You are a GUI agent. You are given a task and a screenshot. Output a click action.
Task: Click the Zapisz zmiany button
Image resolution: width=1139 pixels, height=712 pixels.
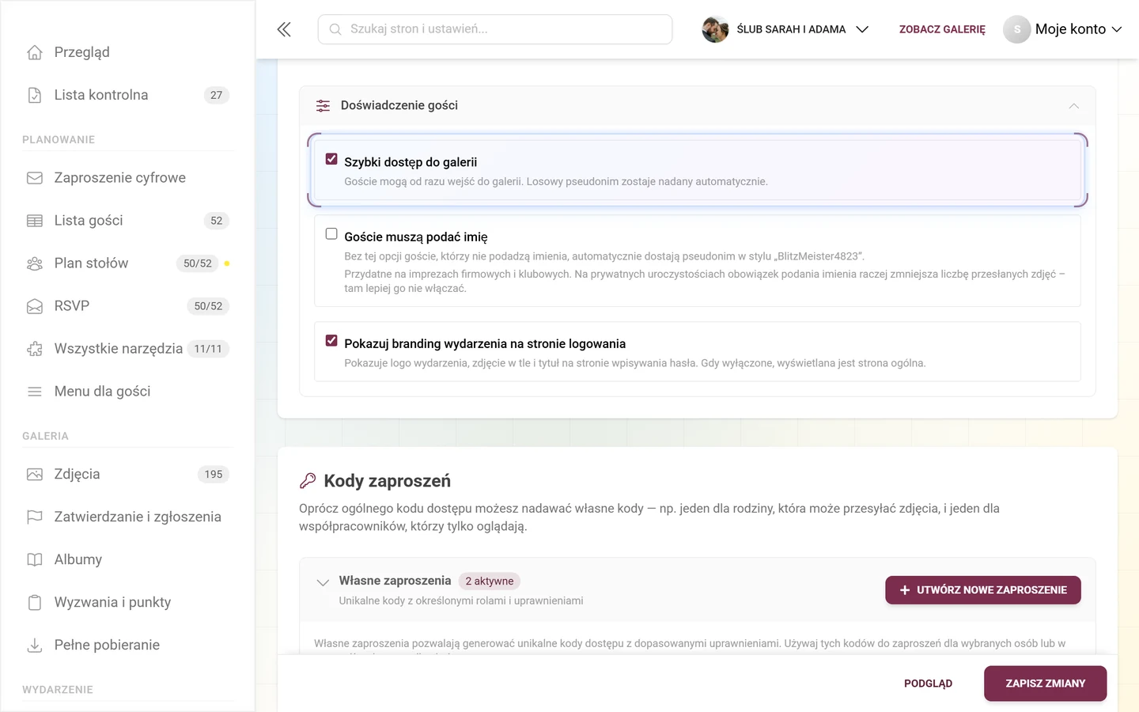coord(1045,684)
